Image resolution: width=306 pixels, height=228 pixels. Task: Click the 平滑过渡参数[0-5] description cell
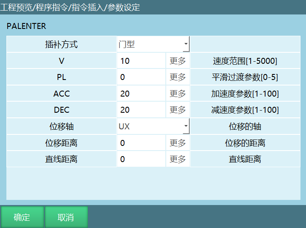[x=245, y=77]
